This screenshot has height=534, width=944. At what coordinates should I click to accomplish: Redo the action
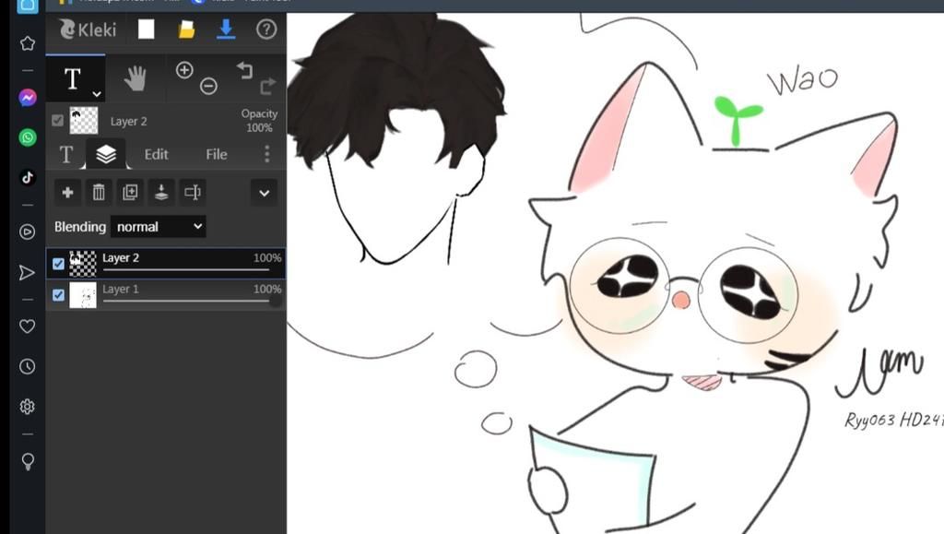[267, 87]
